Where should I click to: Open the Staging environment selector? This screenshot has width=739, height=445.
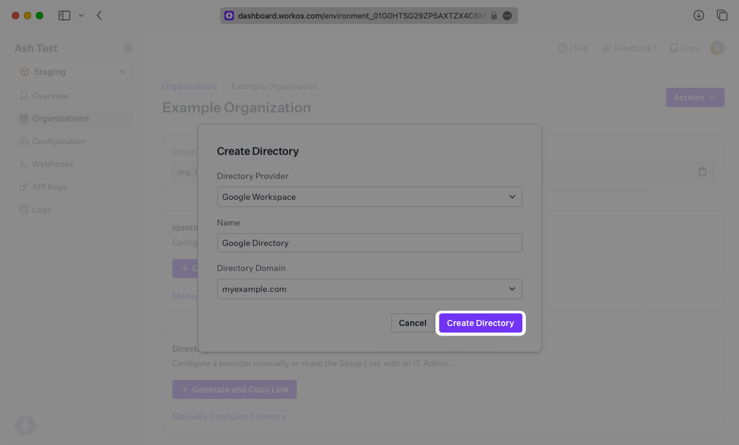point(74,72)
